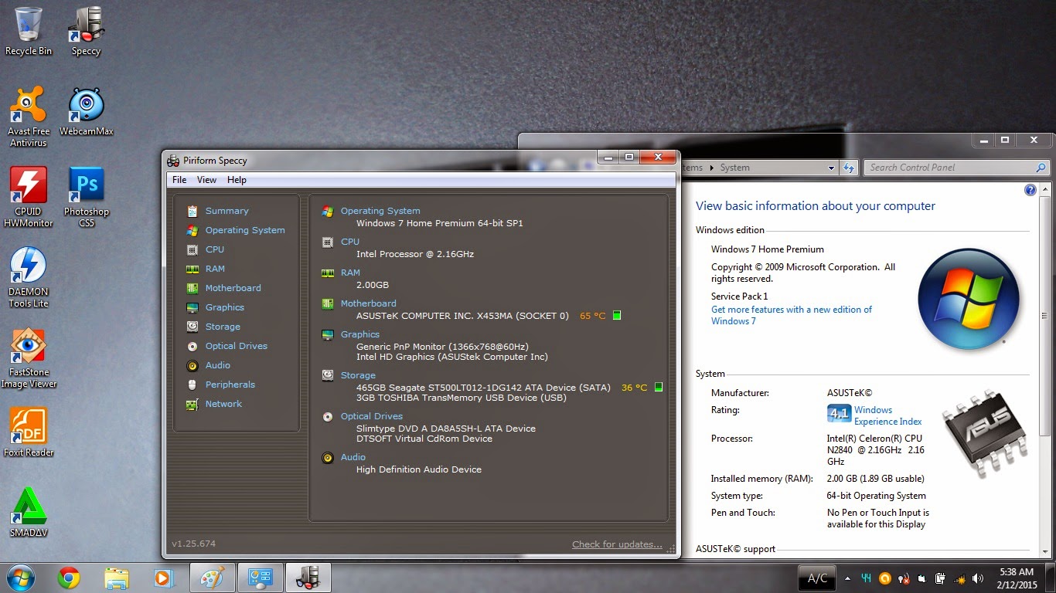1056x593 pixels.
Task: Click the RAM heading in summary pane
Action: point(350,273)
